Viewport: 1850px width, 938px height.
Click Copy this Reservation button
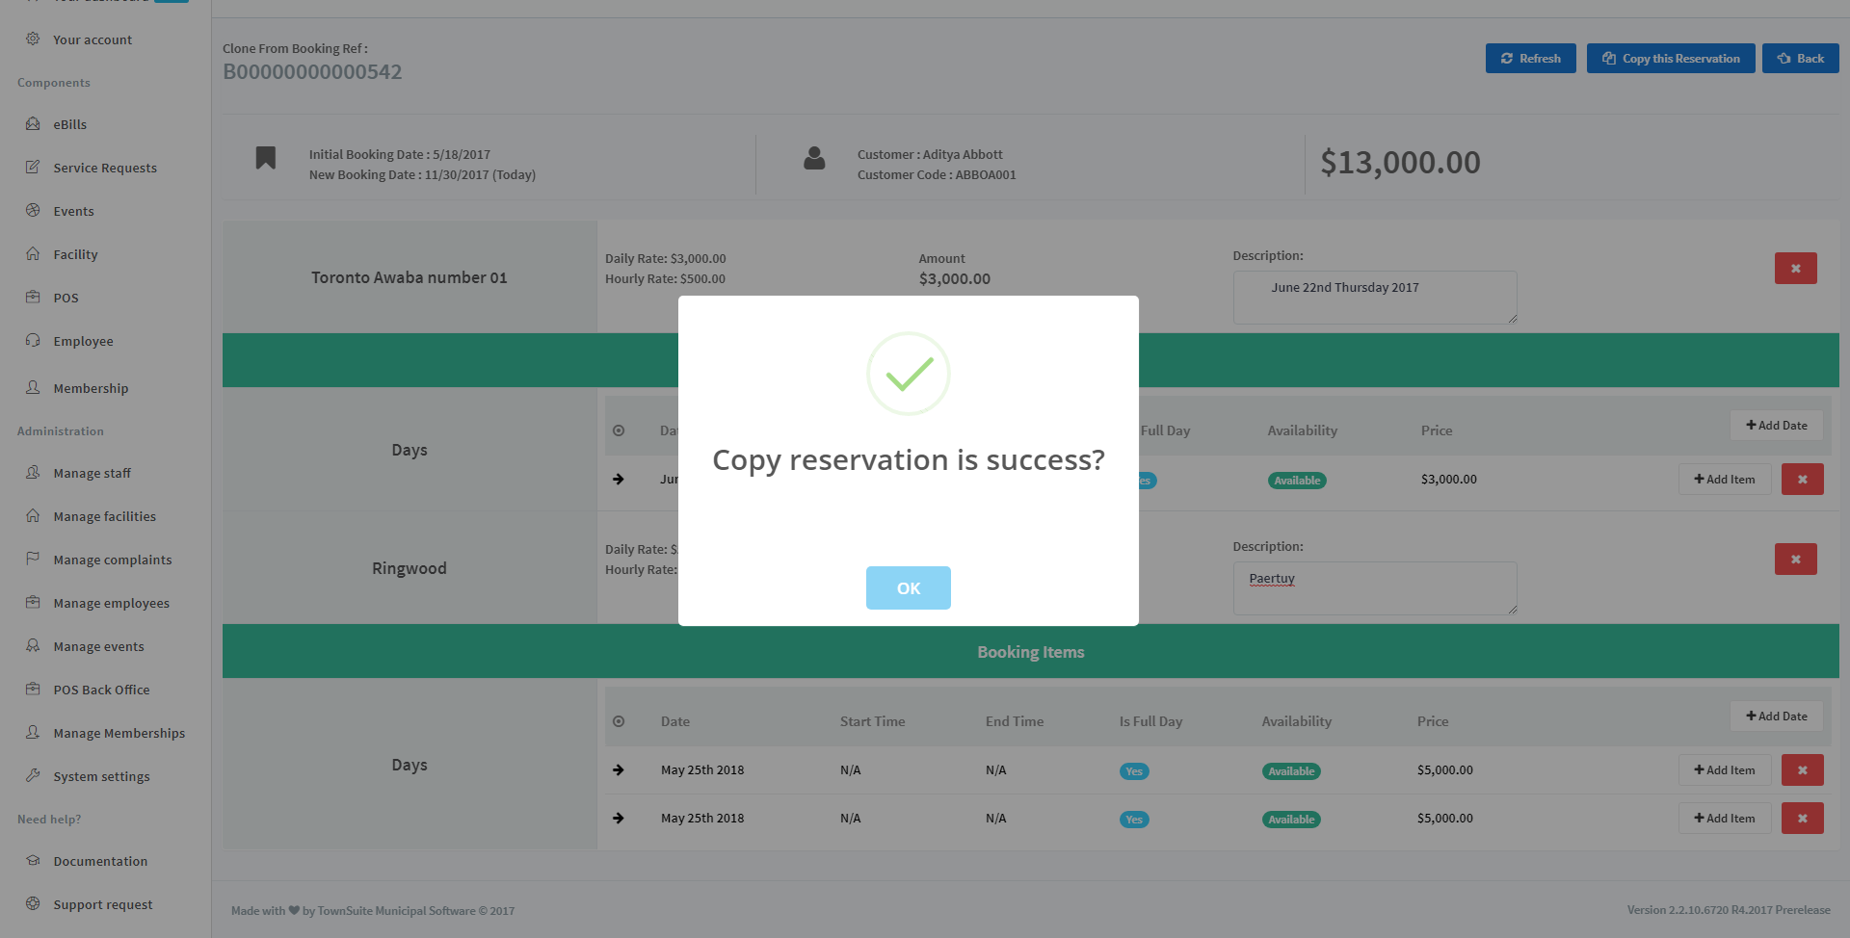tap(1671, 59)
